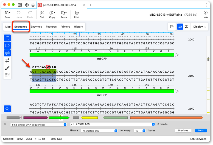Click the pale green minimap feature
The width and height of the screenshot is (213, 145).
(x=115, y=118)
